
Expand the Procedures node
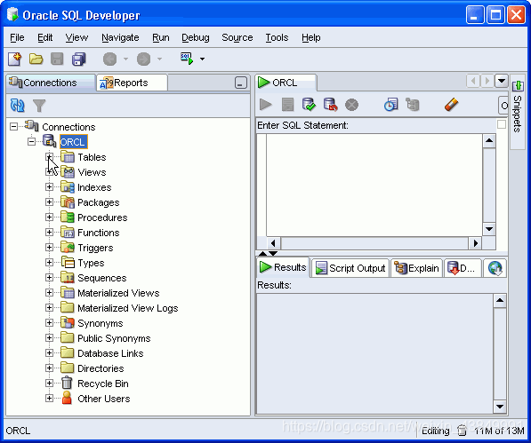click(49, 217)
